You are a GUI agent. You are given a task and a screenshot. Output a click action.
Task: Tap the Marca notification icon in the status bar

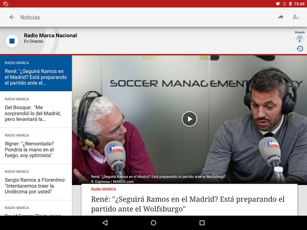pyautogui.click(x=6, y=4)
